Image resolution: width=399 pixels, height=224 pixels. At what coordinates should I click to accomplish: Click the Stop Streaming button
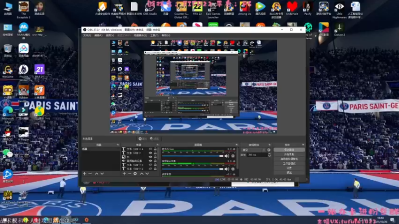coord(289,150)
